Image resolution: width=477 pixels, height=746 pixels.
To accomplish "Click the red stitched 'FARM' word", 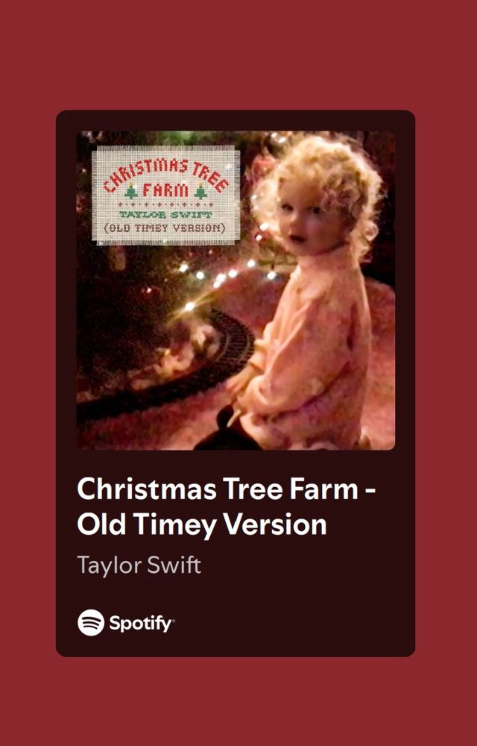I will coord(165,191).
